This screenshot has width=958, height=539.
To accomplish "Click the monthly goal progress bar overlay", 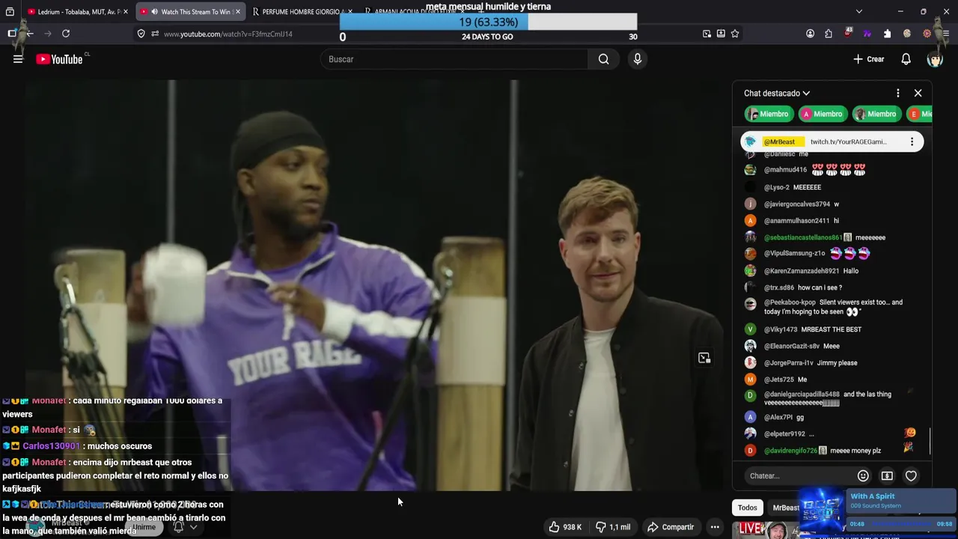I will pos(488,22).
